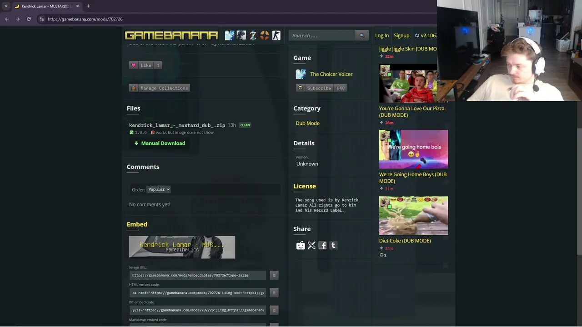Switch to the Kendrick Lamar MUSTARD tab
Image resolution: width=582 pixels, height=327 pixels.
tap(47, 6)
